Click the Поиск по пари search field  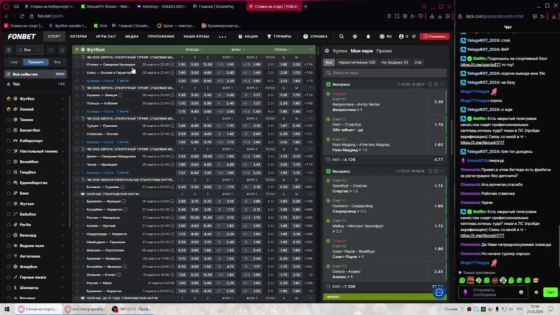pos(384,73)
